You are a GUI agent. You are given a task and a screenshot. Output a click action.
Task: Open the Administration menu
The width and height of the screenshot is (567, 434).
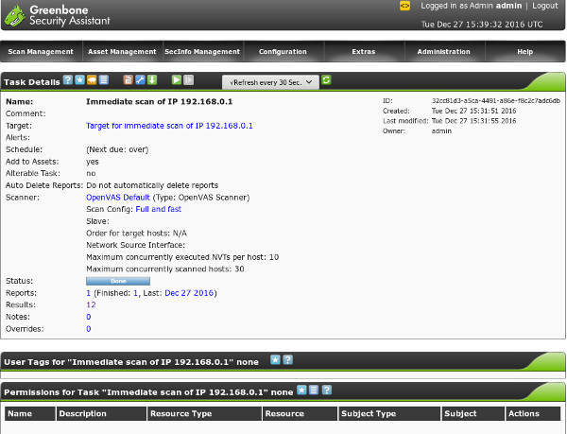point(443,52)
